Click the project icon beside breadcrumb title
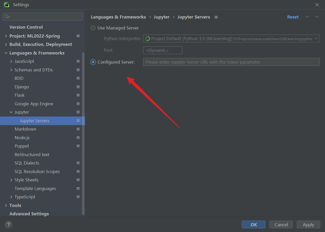 tap(216, 17)
